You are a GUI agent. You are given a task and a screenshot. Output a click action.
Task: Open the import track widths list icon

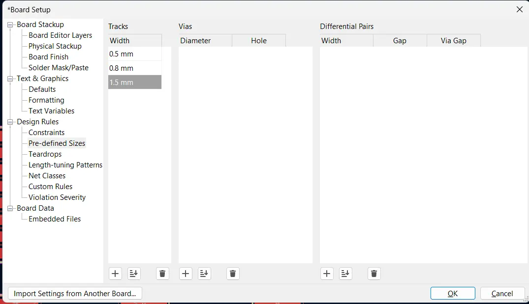pos(134,274)
